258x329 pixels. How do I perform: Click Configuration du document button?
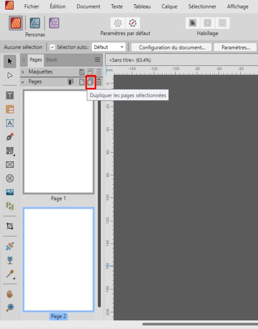pos(171,47)
